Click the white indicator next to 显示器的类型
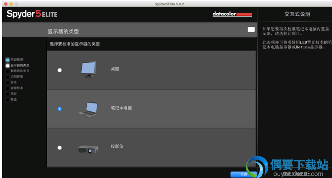Image resolution: width=332 pixels, height=178 pixels. 8,66
